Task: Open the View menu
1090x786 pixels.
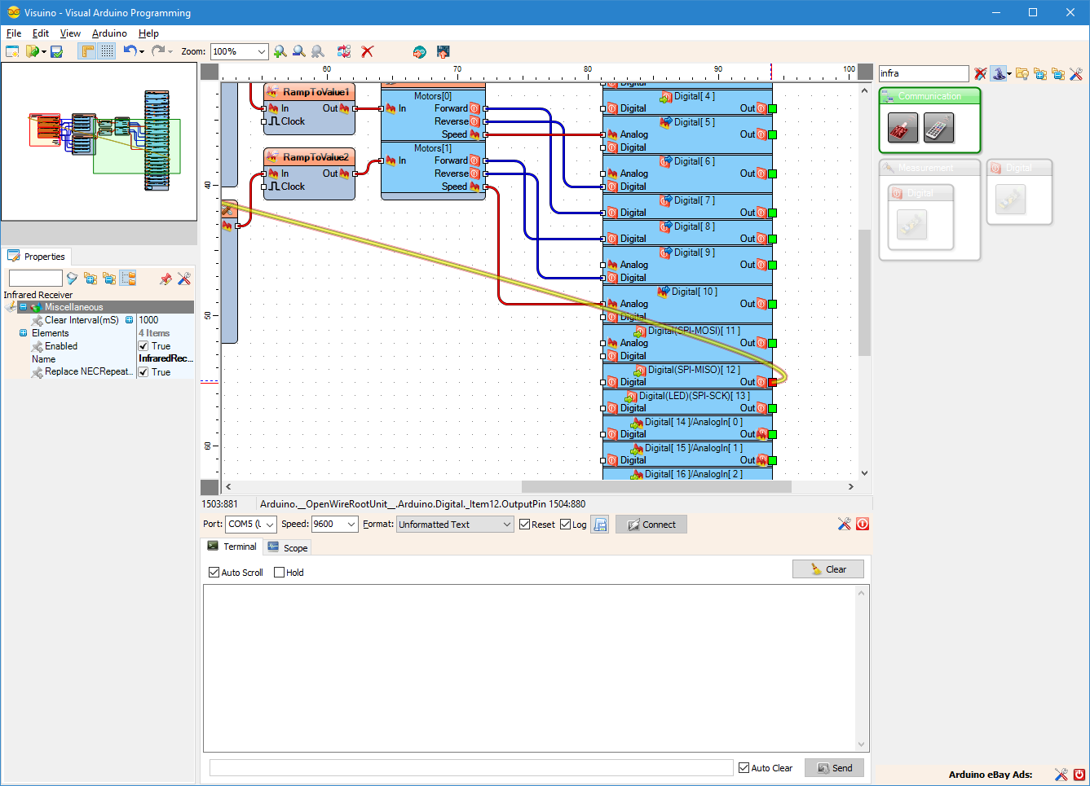Action: 70,33
